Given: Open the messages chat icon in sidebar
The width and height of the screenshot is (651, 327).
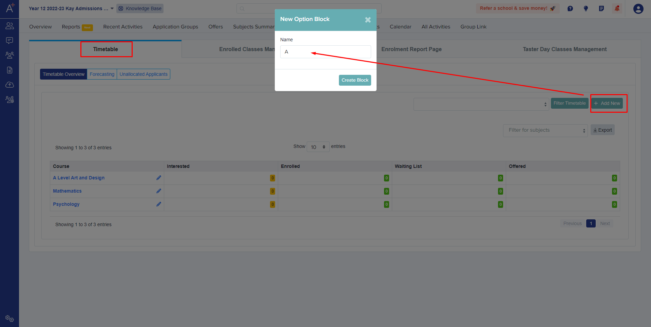Looking at the screenshot, I should point(9,41).
